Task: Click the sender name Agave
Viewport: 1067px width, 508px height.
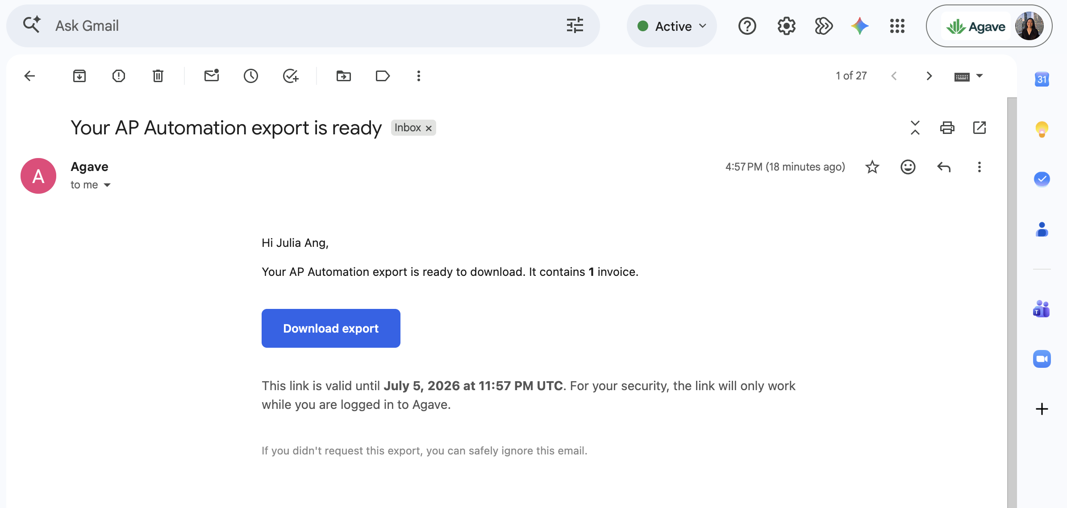Action: click(x=89, y=167)
